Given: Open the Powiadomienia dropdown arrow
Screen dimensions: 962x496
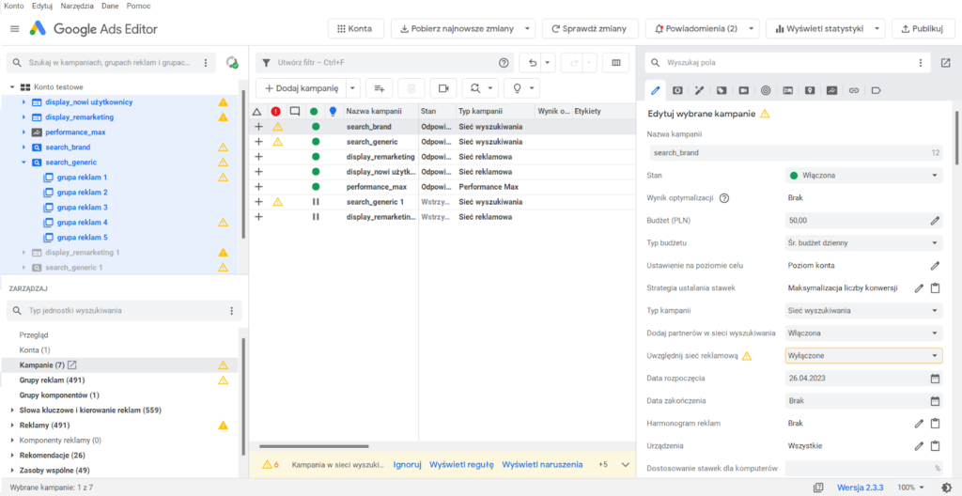Looking at the screenshot, I should coord(751,29).
